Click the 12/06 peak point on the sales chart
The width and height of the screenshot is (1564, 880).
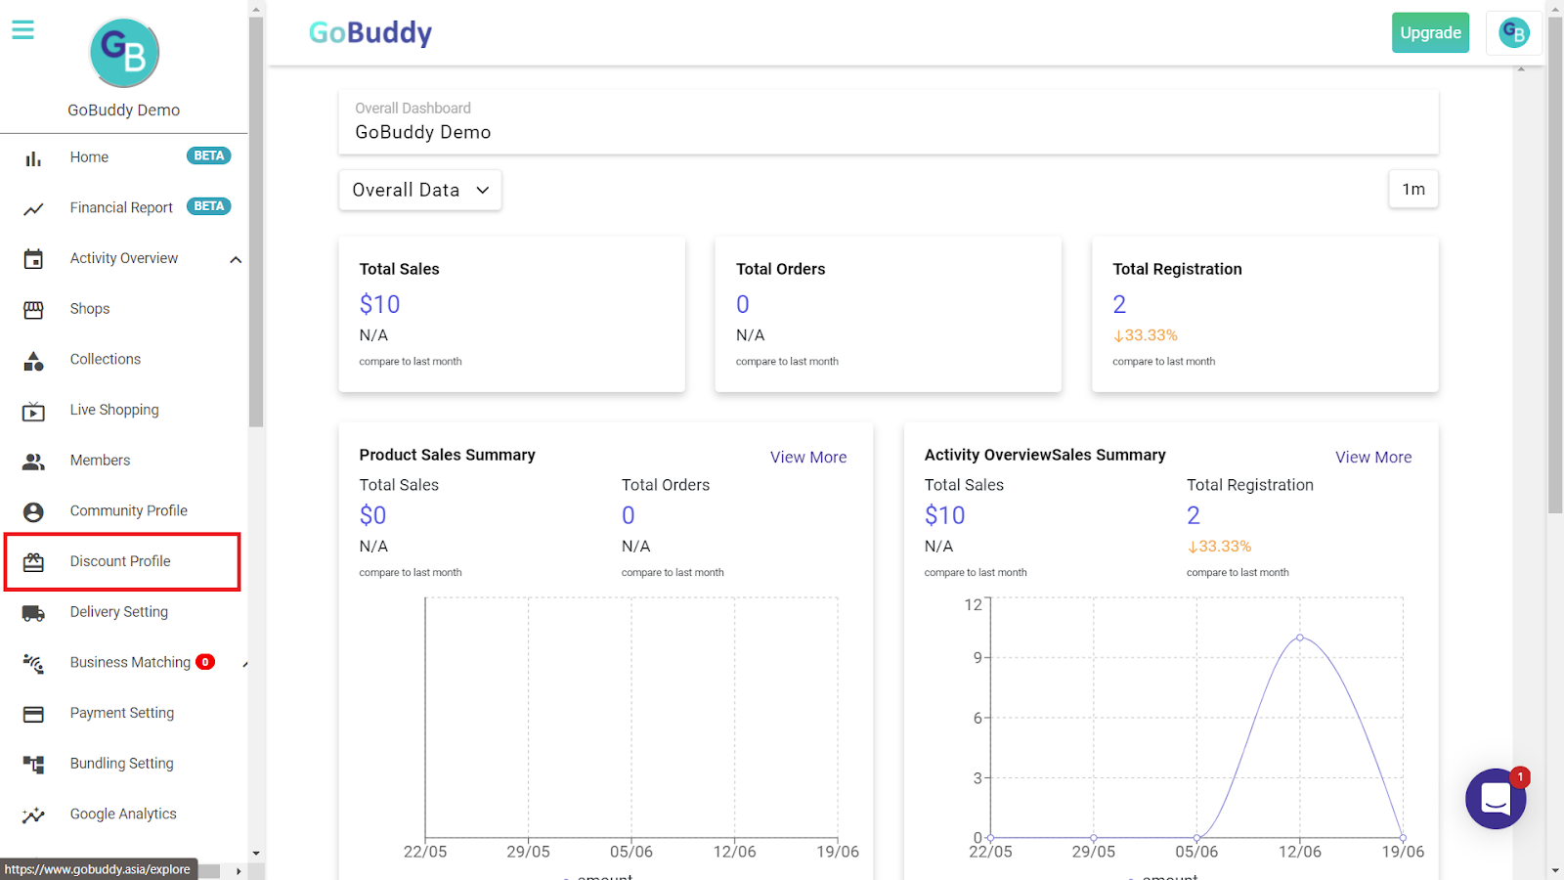coord(1300,638)
